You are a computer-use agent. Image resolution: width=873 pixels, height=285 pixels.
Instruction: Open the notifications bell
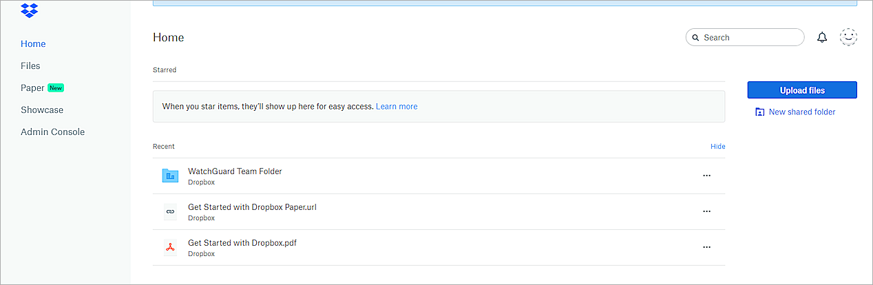822,38
